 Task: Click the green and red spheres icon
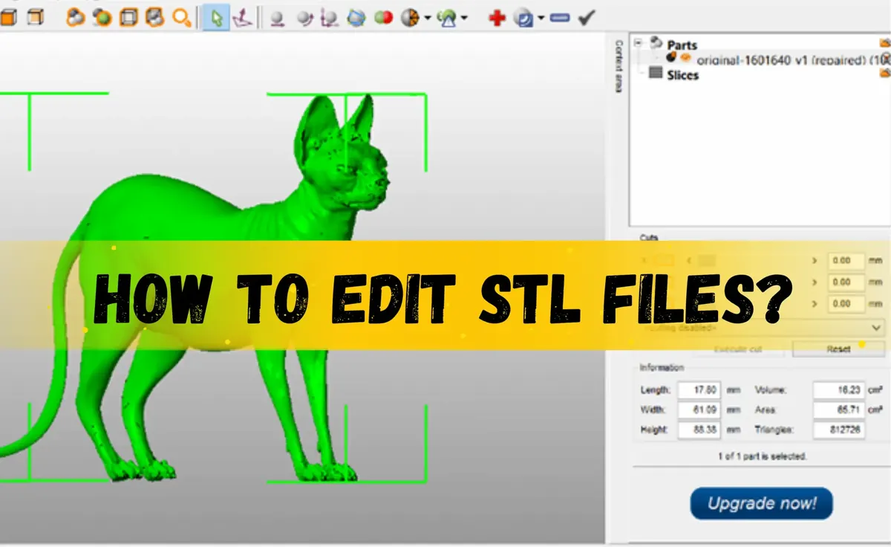pos(383,18)
